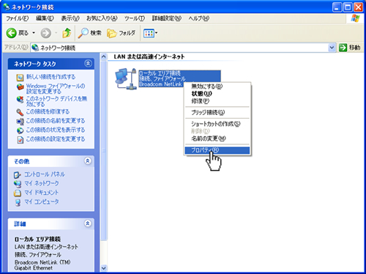The height and width of the screenshot is (274, 366).
Task: Open マイ ネットワーク link
Action: [x=42, y=183]
